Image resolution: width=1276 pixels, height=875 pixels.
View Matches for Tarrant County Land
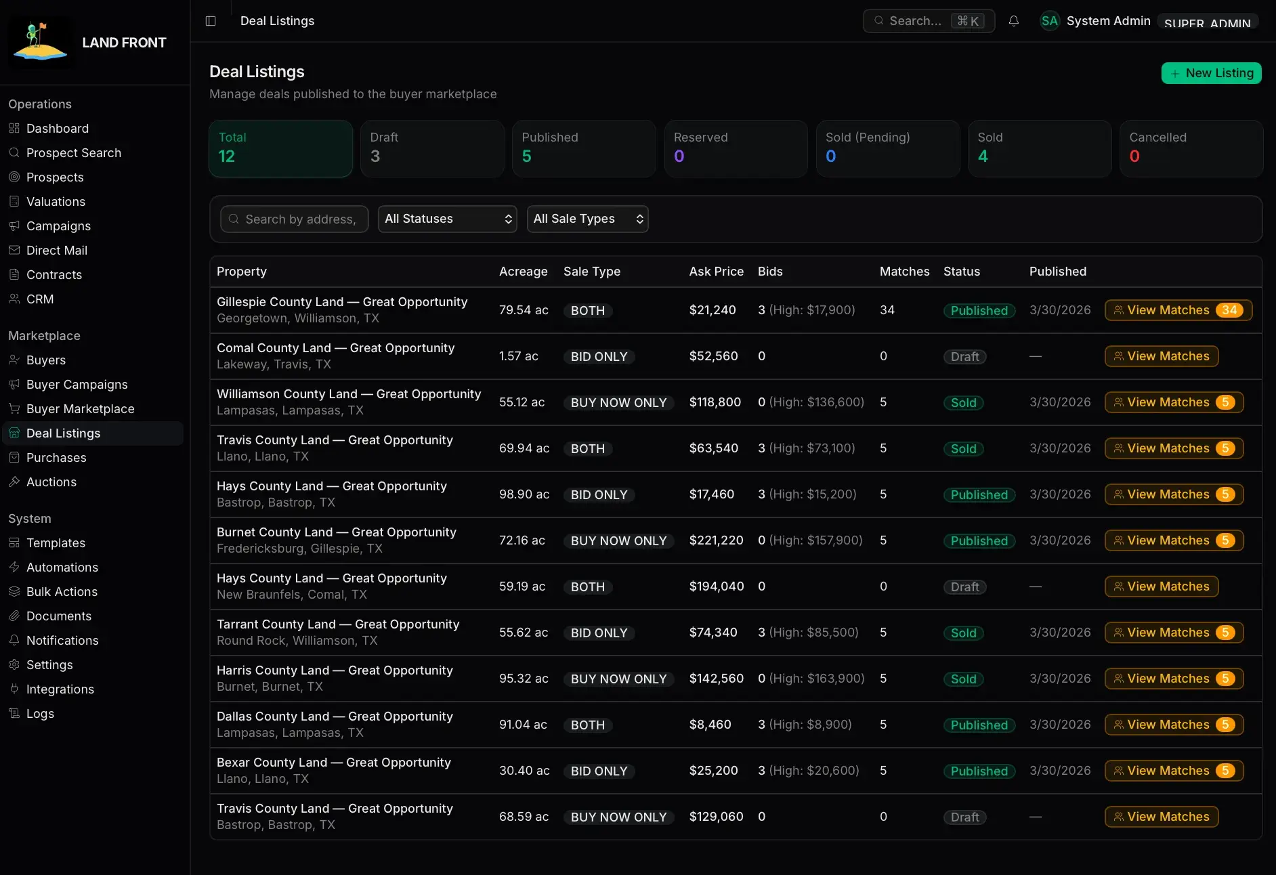(1174, 633)
